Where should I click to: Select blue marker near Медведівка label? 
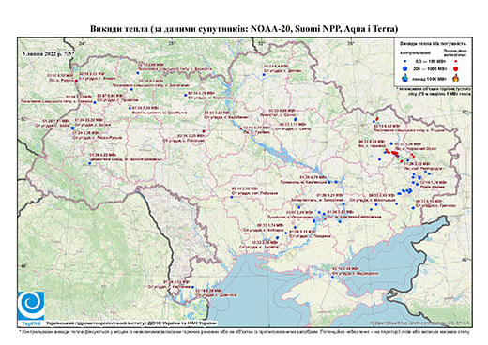(333, 277)
